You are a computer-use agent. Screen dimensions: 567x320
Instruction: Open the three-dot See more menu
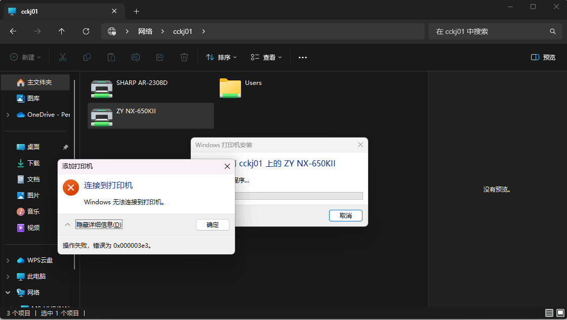pos(303,58)
